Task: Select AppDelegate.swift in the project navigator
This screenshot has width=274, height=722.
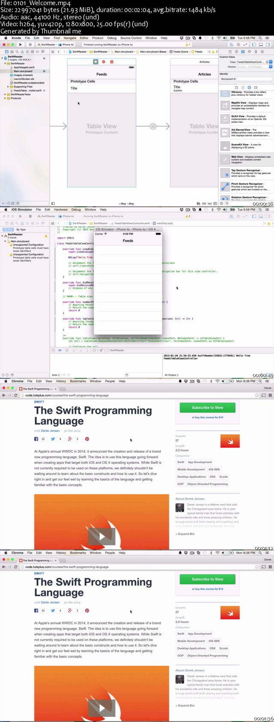Action: (24, 67)
